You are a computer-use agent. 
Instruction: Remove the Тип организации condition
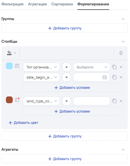[121, 67]
